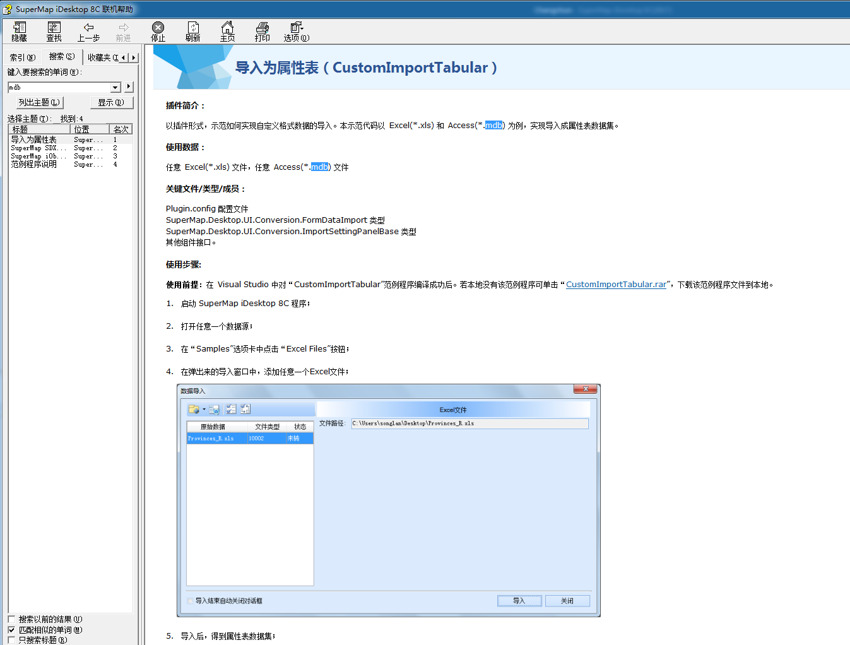Sort results by the 标题 column header
This screenshot has height=645, width=850.
(x=40, y=129)
